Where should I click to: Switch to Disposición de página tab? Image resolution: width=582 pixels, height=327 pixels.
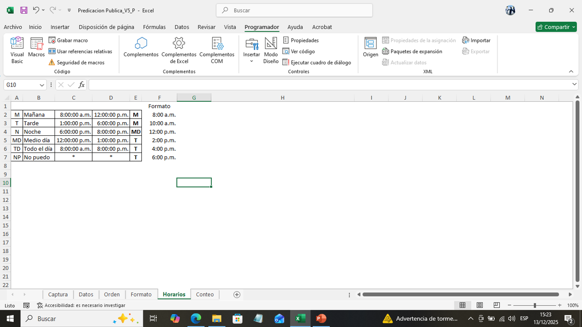(106, 27)
